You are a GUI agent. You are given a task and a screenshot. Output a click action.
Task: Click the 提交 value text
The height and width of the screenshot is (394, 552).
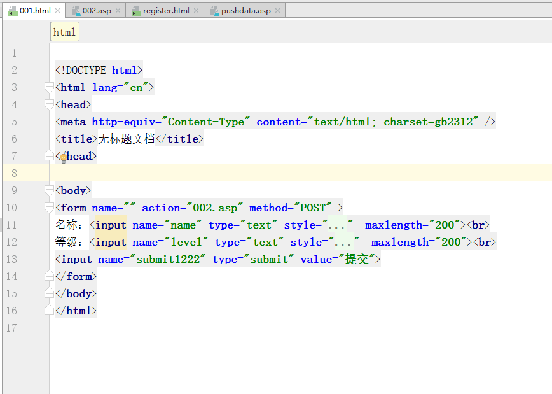point(357,259)
